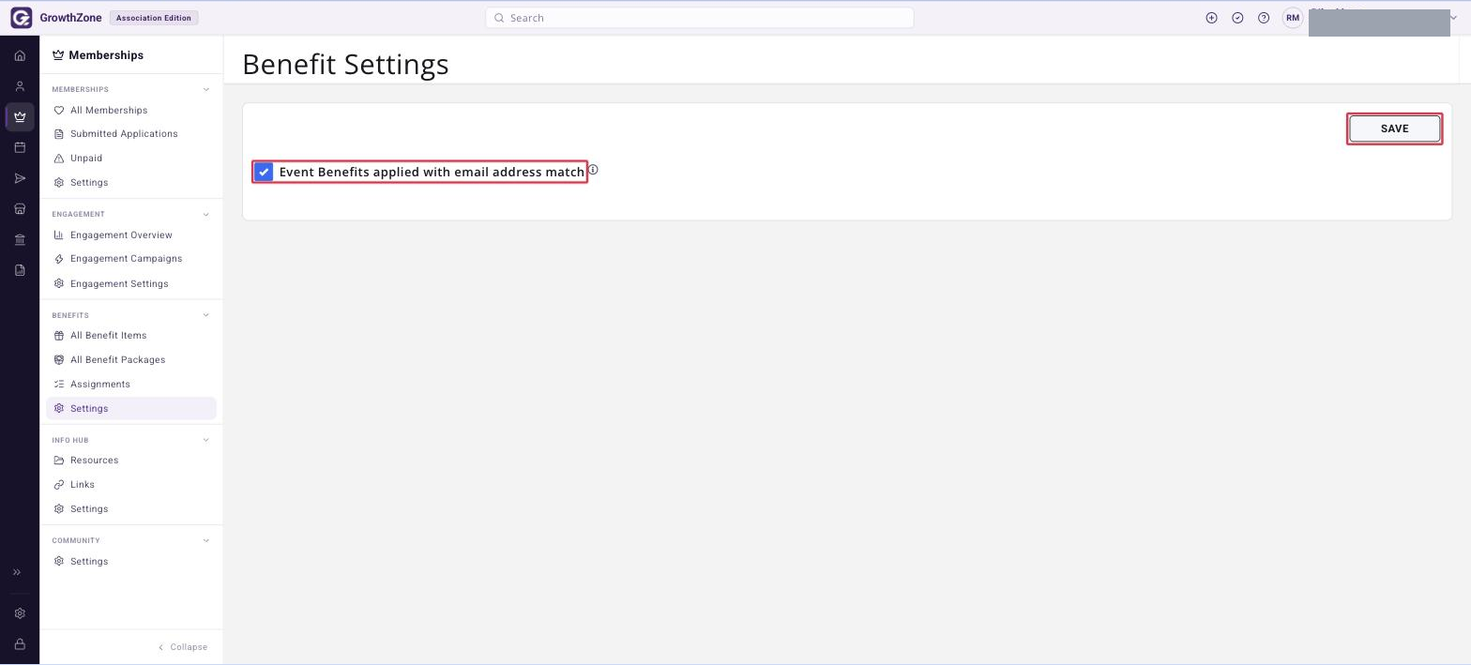Open the user account dropdown arrow
The width and height of the screenshot is (1471, 665).
pyautogui.click(x=1454, y=18)
